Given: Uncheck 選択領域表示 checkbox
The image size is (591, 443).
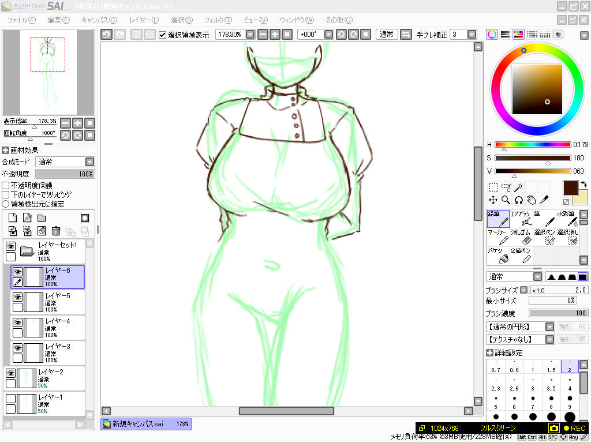Looking at the screenshot, I should [162, 35].
